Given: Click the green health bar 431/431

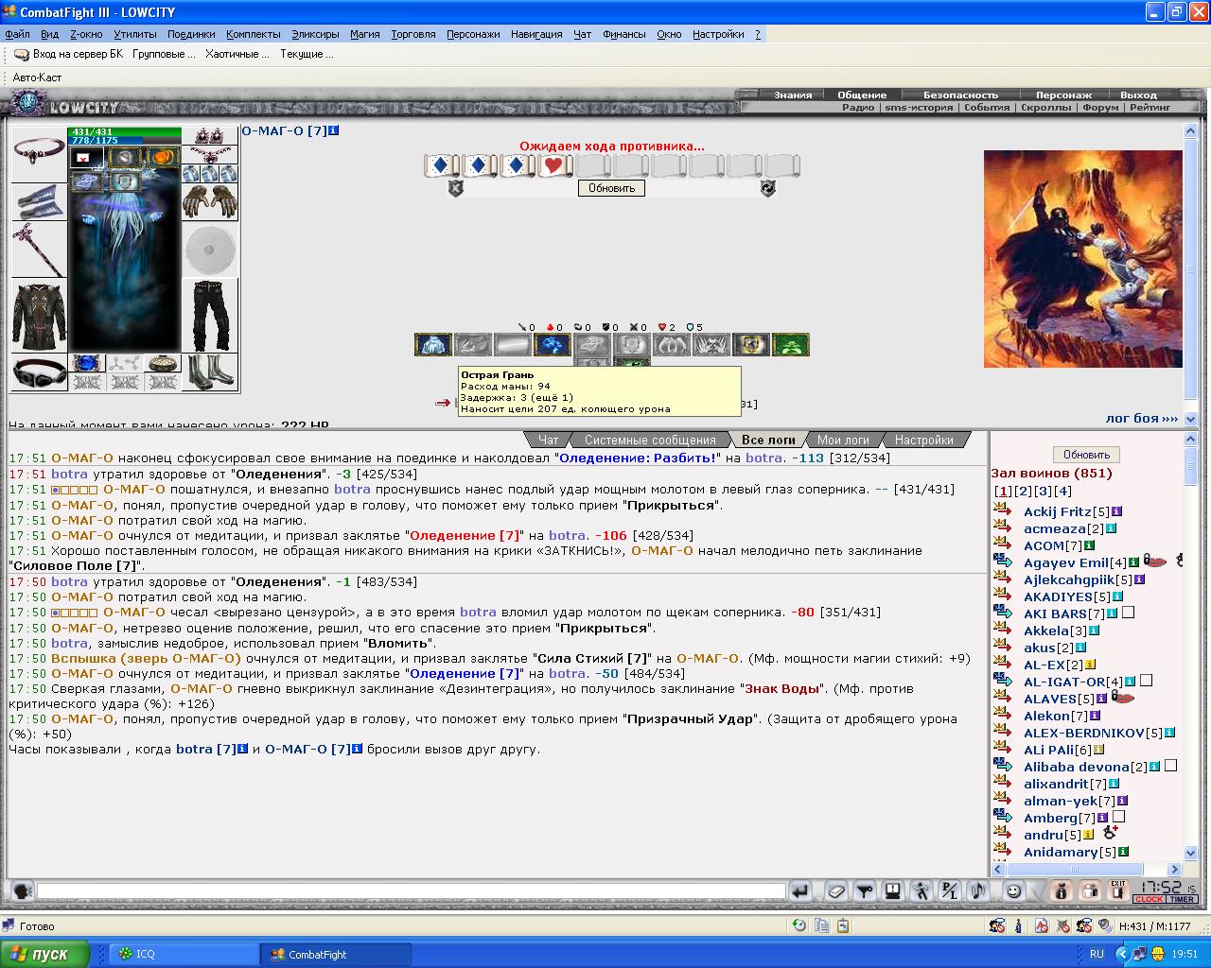Looking at the screenshot, I should [x=124, y=132].
